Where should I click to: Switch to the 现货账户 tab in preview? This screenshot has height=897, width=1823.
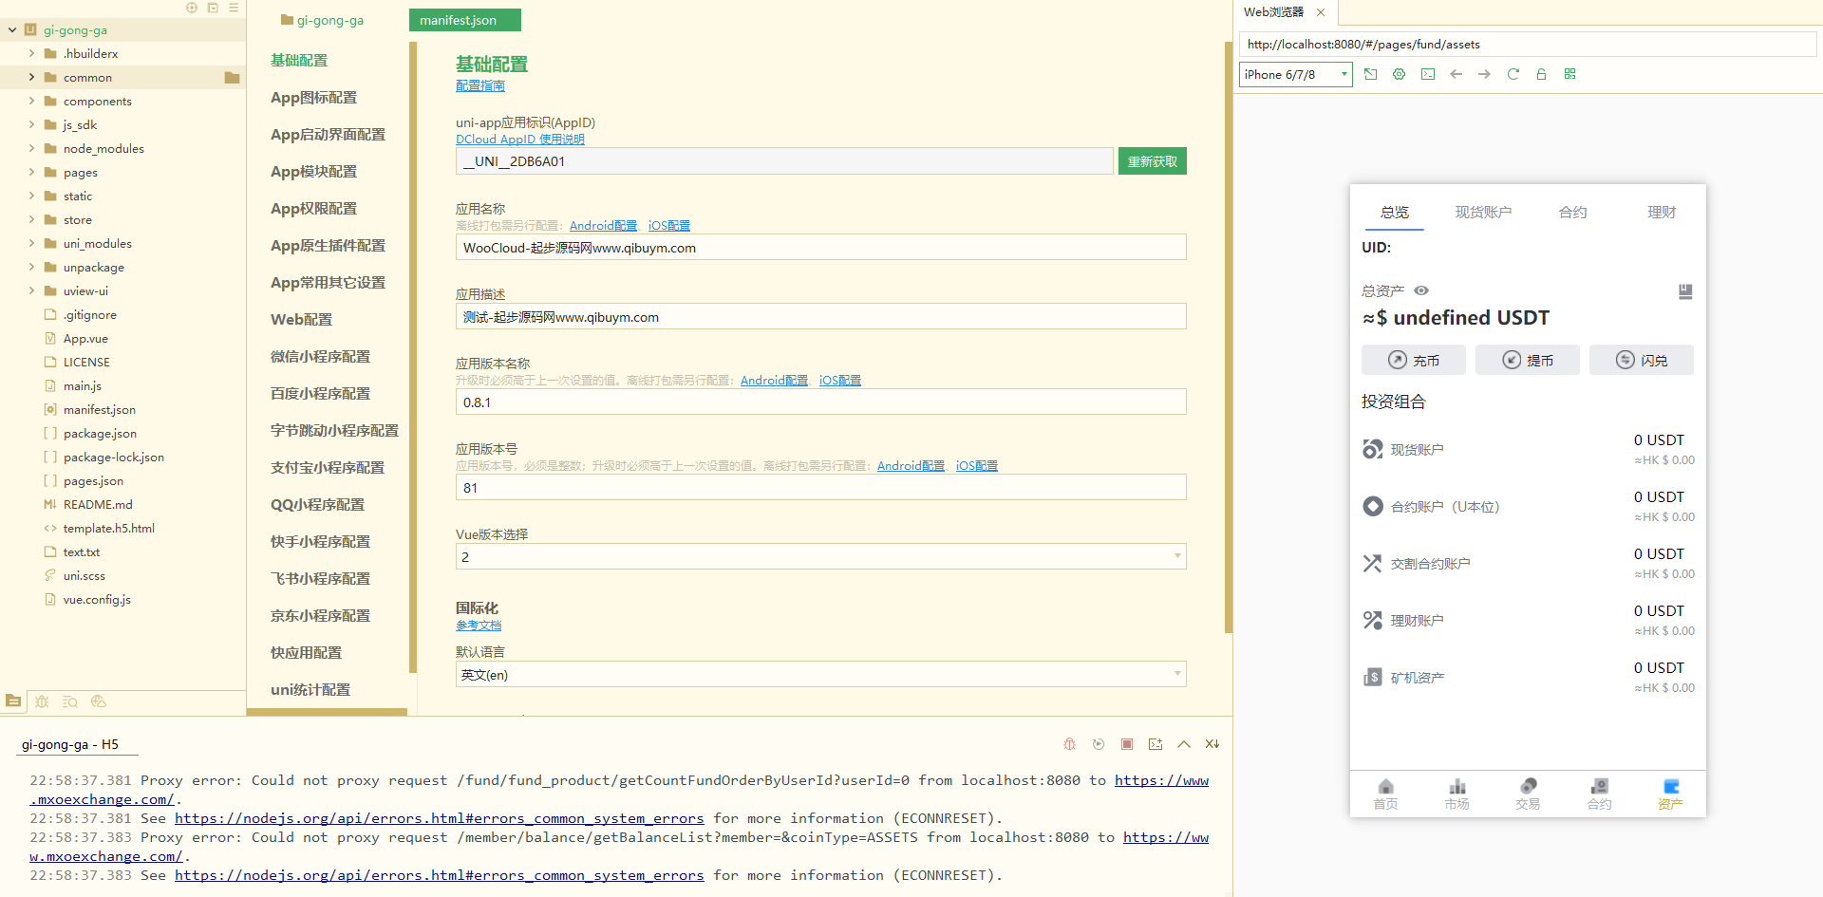point(1483,213)
